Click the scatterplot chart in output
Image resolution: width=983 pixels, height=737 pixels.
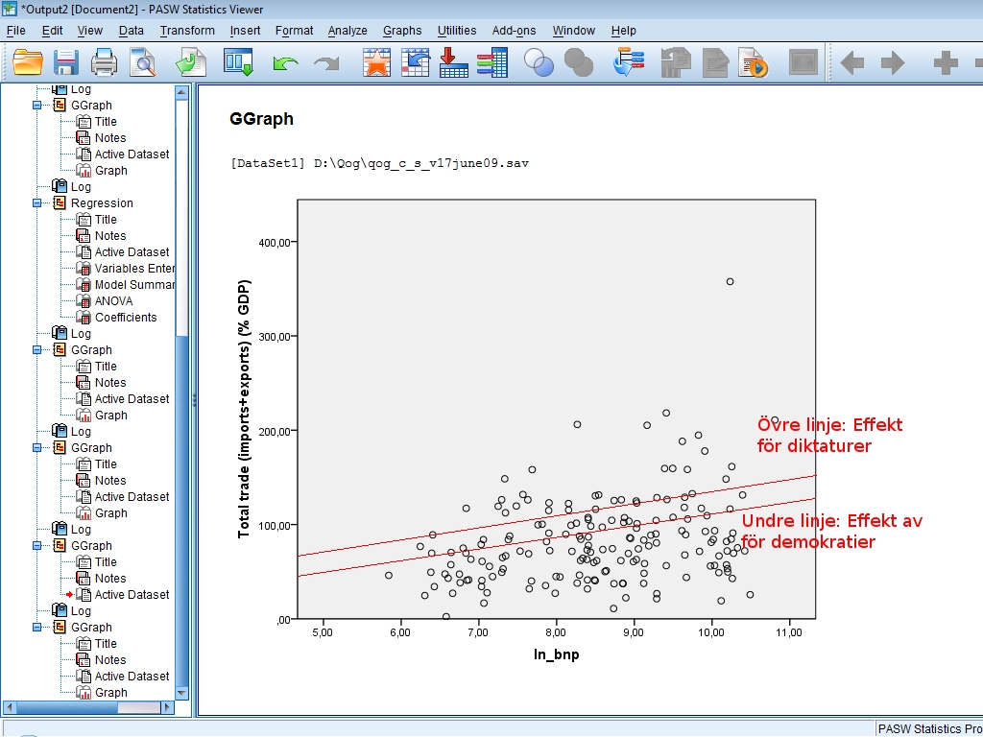tap(556, 409)
